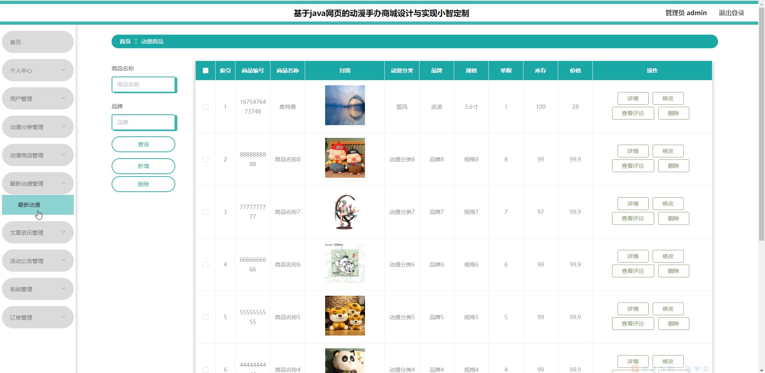This screenshot has height=373, width=765.
Task: Open the bridge cover image for 奥特曼
Action: tap(345, 105)
